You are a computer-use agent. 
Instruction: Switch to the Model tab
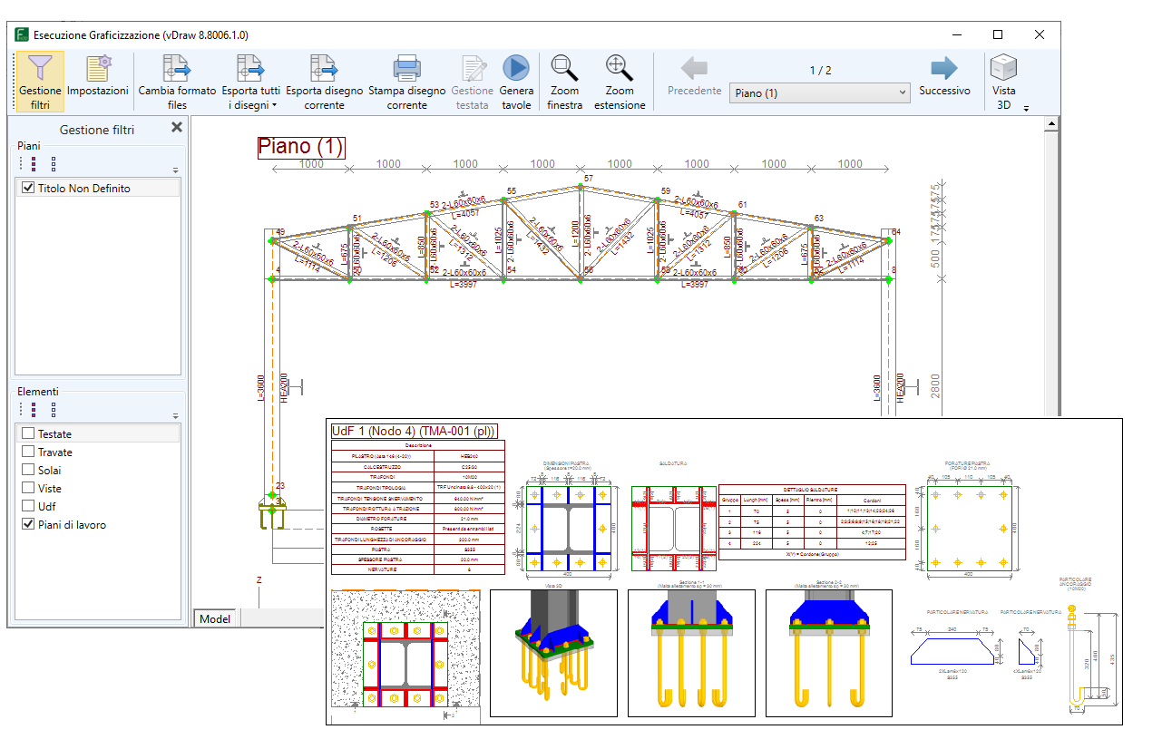pyautogui.click(x=215, y=618)
